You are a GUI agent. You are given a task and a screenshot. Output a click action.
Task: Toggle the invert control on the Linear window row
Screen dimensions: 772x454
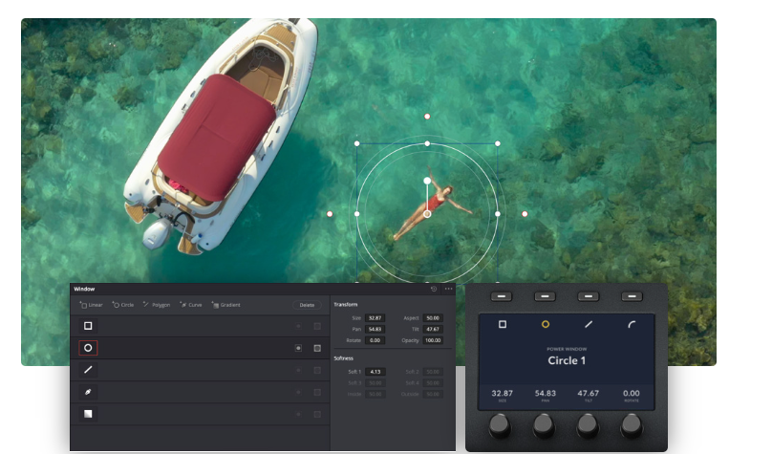298,326
